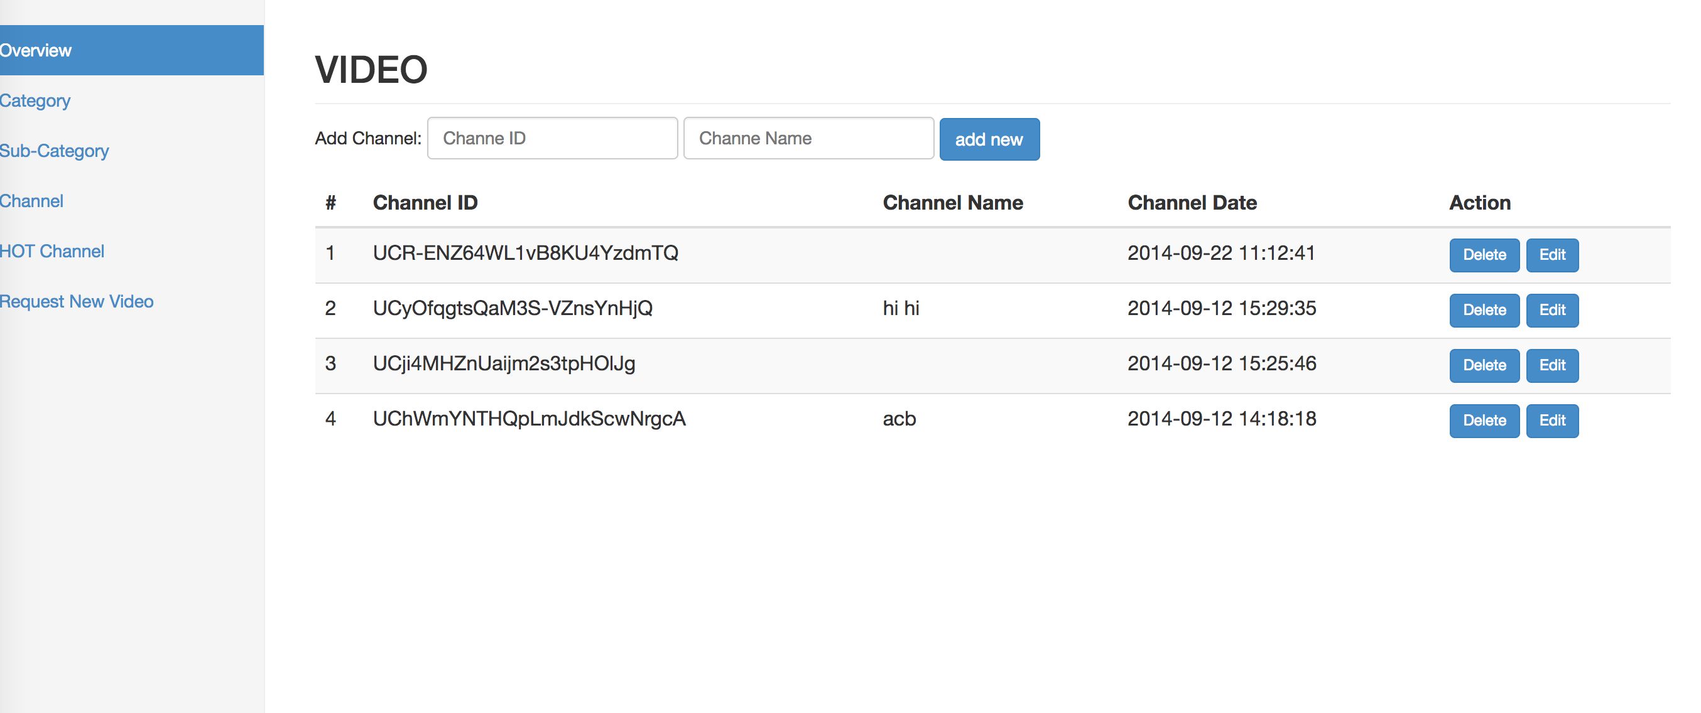Click the Channel ID column header
Image resolution: width=1701 pixels, height=713 pixels.
click(x=425, y=203)
